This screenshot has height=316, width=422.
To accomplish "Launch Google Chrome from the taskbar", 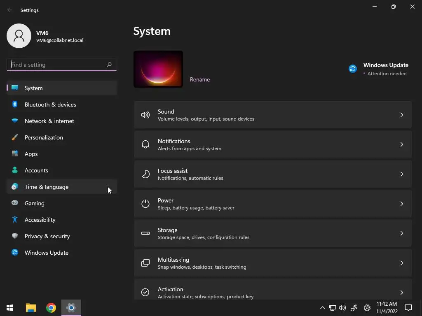I will tap(51, 308).
